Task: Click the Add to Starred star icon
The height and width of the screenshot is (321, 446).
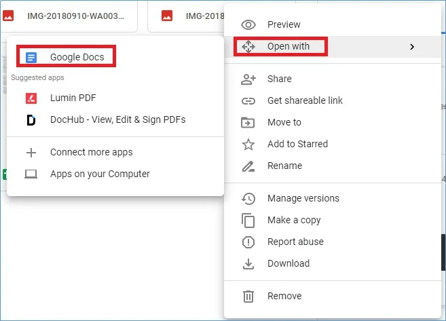Action: point(248,145)
